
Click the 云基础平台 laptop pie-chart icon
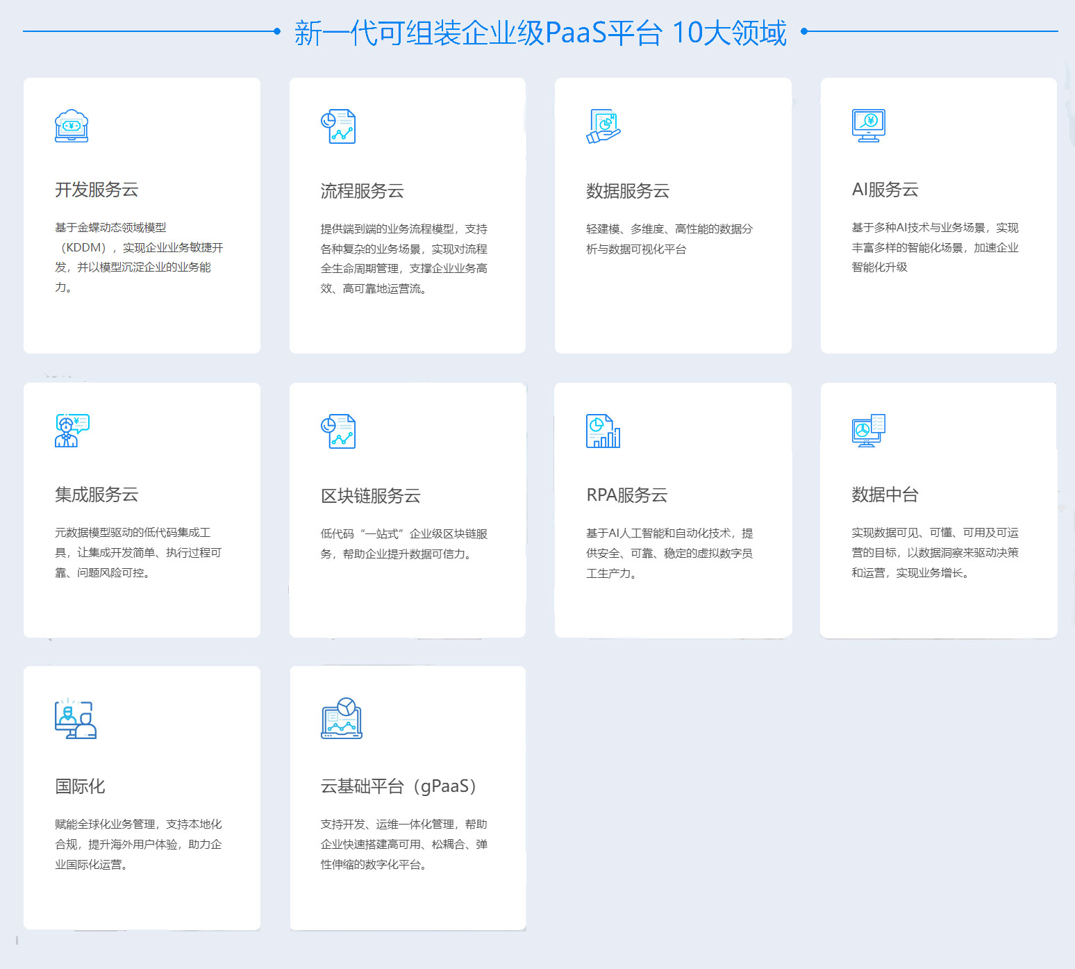pos(342,718)
